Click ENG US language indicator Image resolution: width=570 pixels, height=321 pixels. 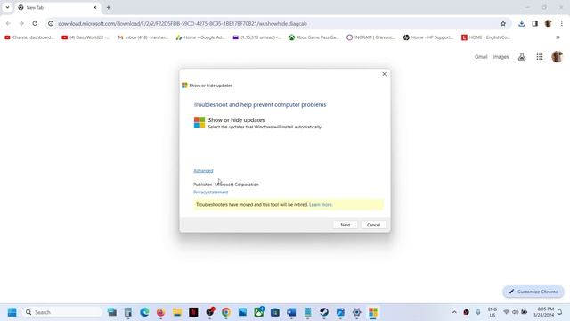coord(493,312)
